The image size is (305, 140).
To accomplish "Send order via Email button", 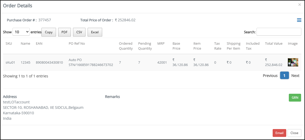I will point(279,133).
